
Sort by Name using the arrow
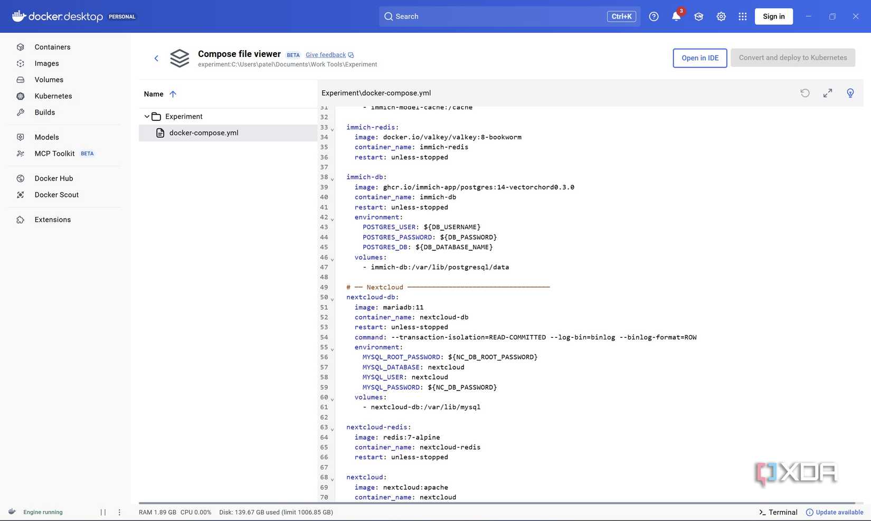pyautogui.click(x=173, y=94)
